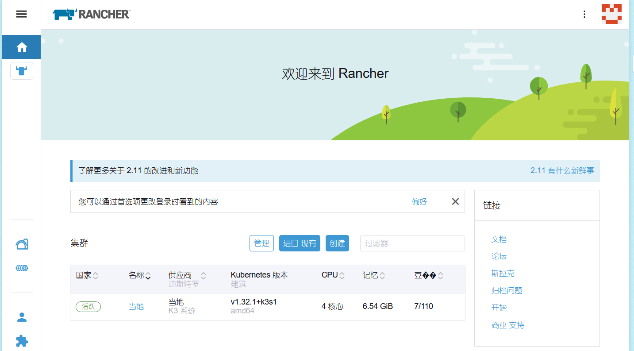The width and height of the screenshot is (634, 351).
Task: Open the 开始 link
Action: 499,308
